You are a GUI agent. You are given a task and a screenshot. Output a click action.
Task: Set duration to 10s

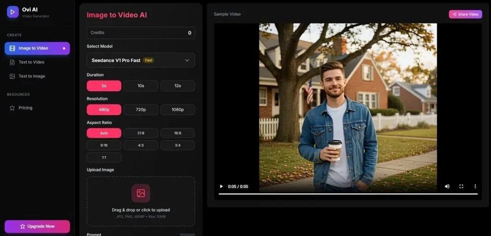point(141,86)
